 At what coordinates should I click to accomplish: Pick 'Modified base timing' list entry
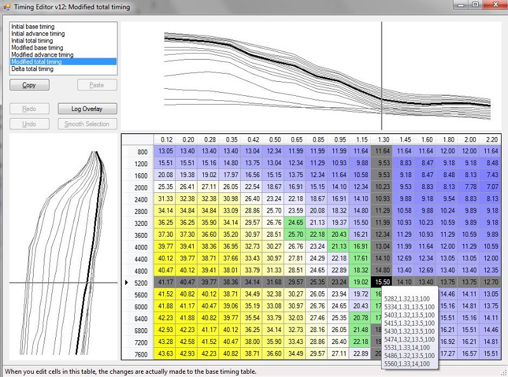point(37,48)
